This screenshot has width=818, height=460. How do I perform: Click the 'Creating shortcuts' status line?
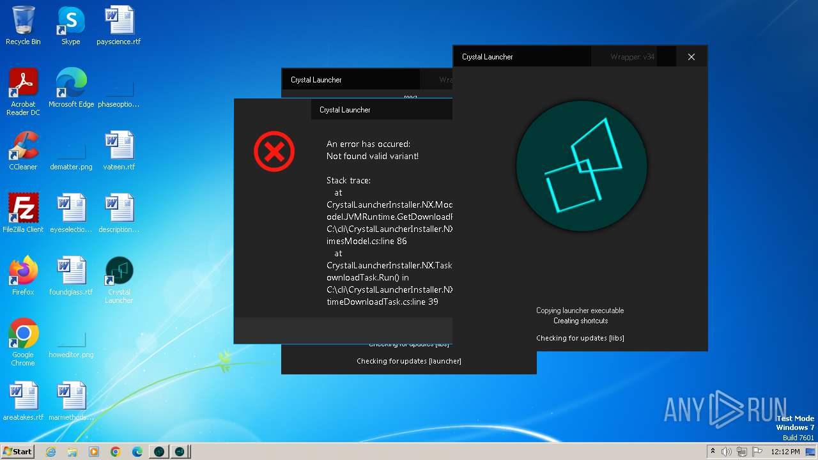point(580,321)
